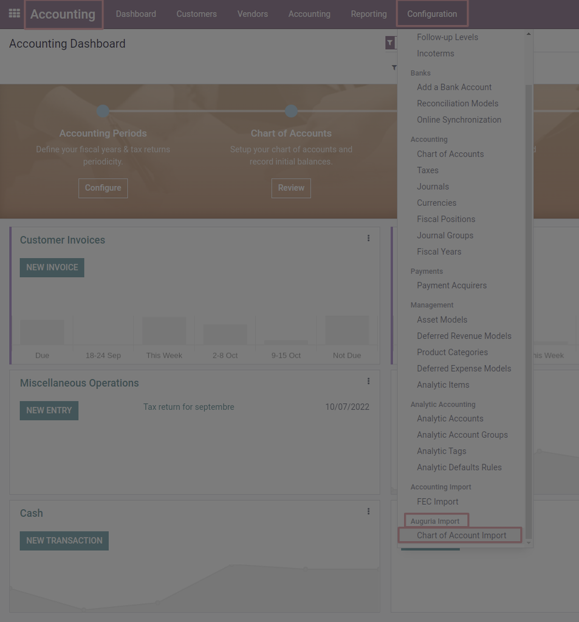Click the Accounting app title

[63, 15]
